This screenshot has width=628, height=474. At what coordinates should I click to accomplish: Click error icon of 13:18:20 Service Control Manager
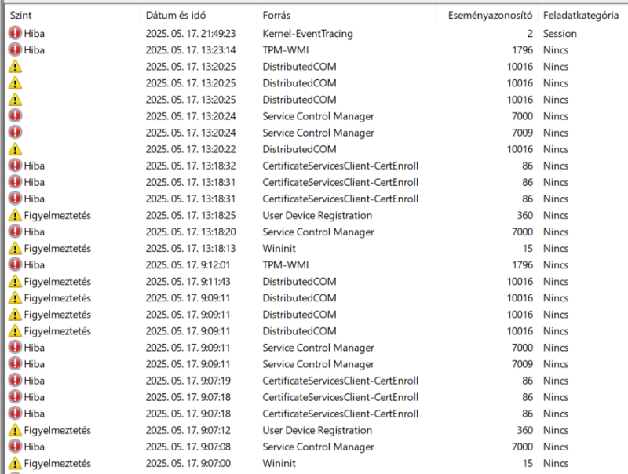(15, 232)
